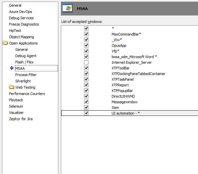The height and width of the screenshot is (174, 198).
Task: Open Freeze Diagnostics settings
Action: tap(24, 24)
